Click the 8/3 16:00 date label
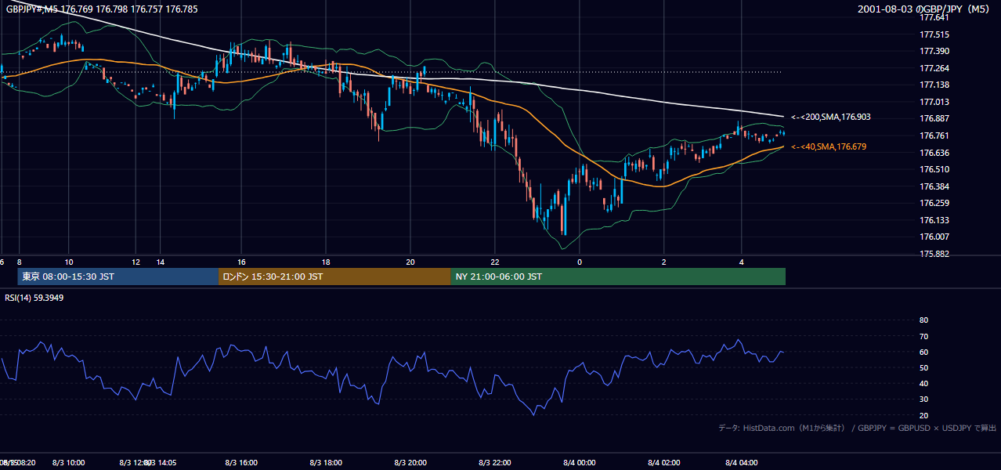 click(x=241, y=463)
